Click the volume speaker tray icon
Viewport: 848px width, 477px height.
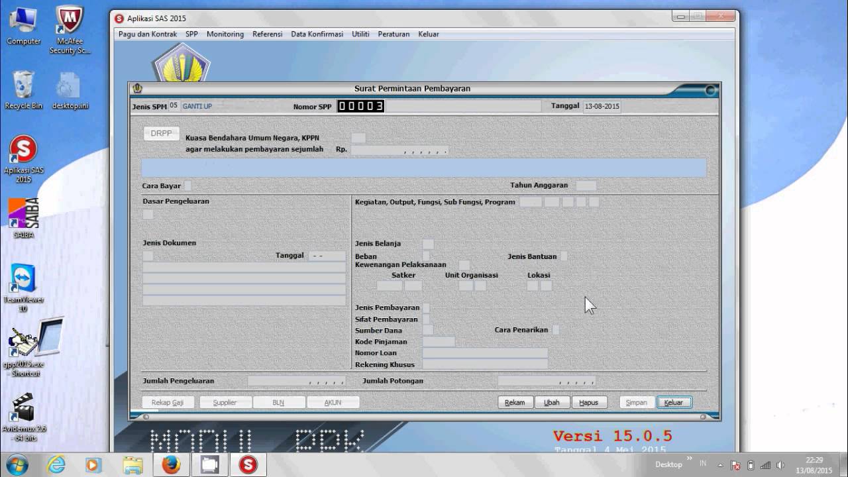[x=781, y=465]
